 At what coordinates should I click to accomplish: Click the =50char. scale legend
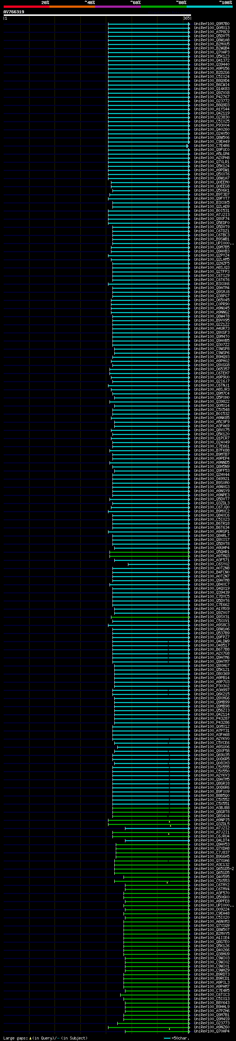click(x=177, y=1038)
